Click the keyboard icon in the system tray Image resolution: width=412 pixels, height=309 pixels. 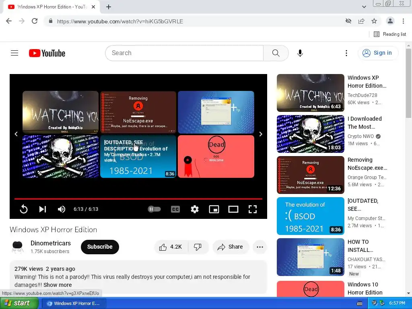click(x=360, y=303)
